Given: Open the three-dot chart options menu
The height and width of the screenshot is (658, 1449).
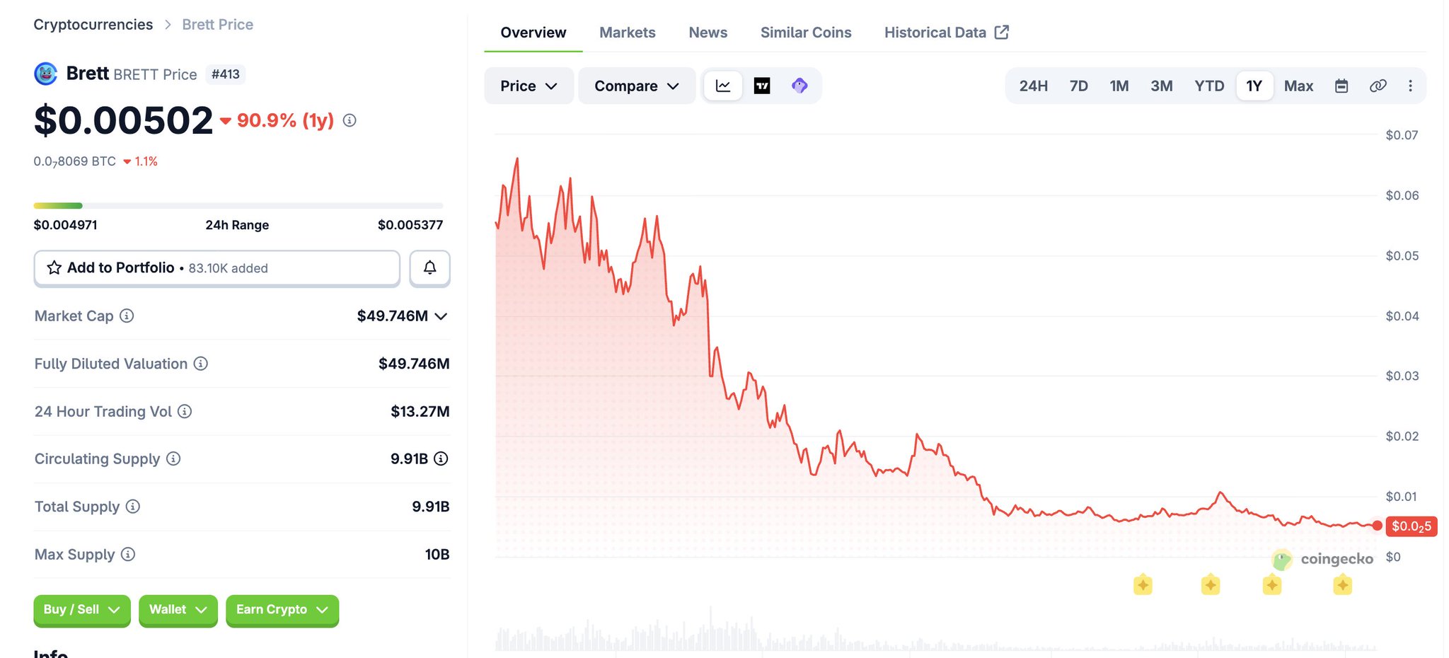Looking at the screenshot, I should [x=1410, y=86].
